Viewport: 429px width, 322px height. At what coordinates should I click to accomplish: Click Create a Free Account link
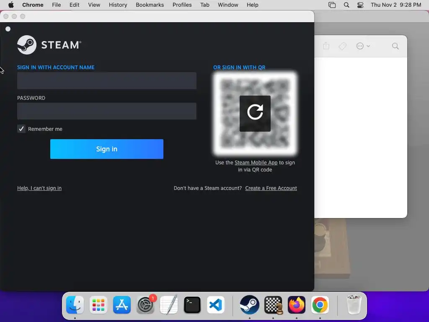tap(271, 188)
